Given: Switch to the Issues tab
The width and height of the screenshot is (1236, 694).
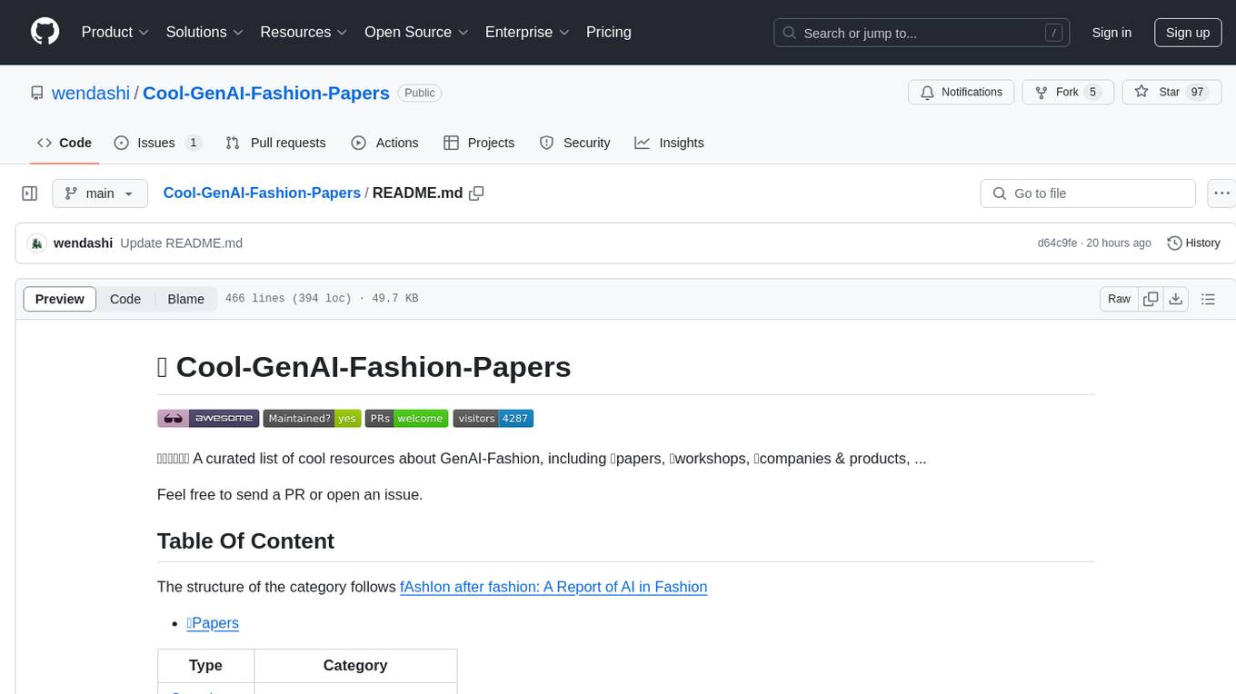Looking at the screenshot, I should (x=157, y=143).
